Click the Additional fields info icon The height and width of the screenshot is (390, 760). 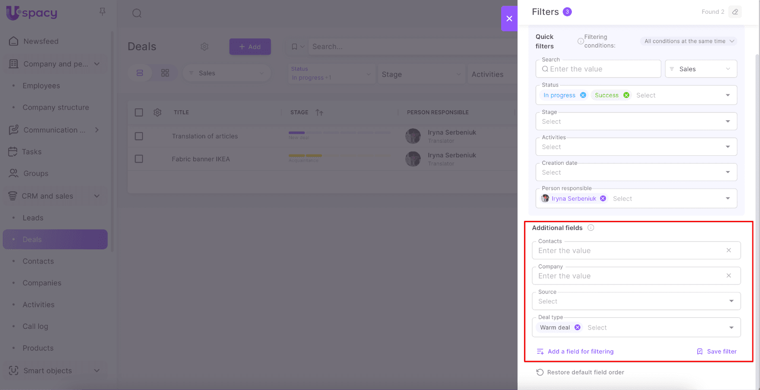click(x=591, y=228)
